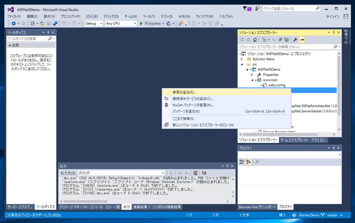Click the account avatar icon beside サインイン
The image size is (355, 223).
click(346, 16)
